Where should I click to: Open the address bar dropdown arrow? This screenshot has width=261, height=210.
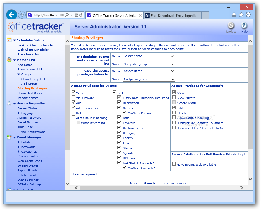tap(72, 15)
